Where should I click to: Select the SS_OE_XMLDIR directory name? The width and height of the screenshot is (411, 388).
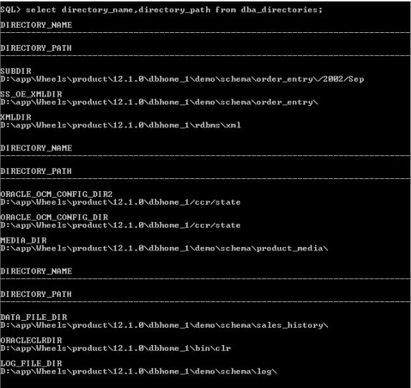[32, 94]
